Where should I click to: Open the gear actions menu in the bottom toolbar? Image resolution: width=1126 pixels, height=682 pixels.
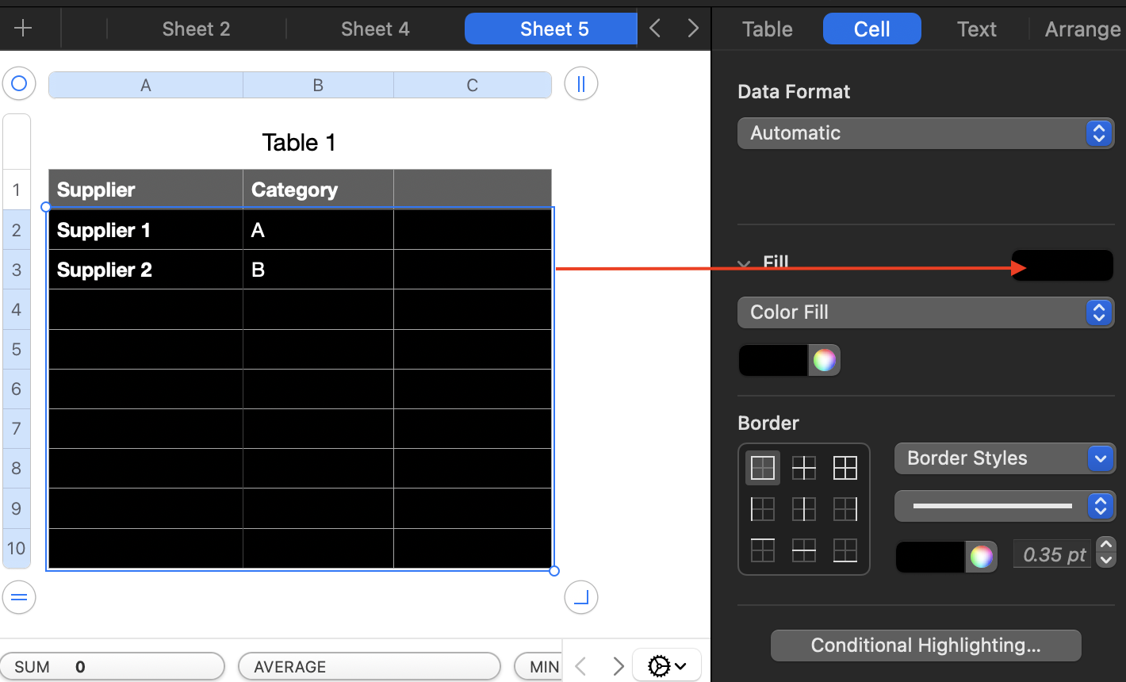click(x=666, y=665)
